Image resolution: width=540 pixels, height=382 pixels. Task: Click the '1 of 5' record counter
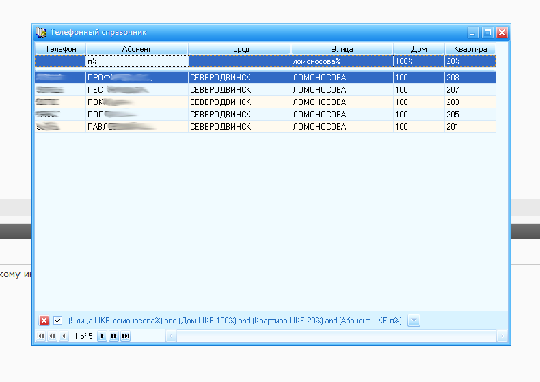83,336
